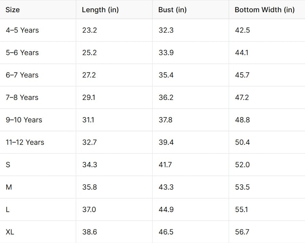Select the 4–5 Years size cell
The image size is (305, 243).
click(x=22, y=30)
